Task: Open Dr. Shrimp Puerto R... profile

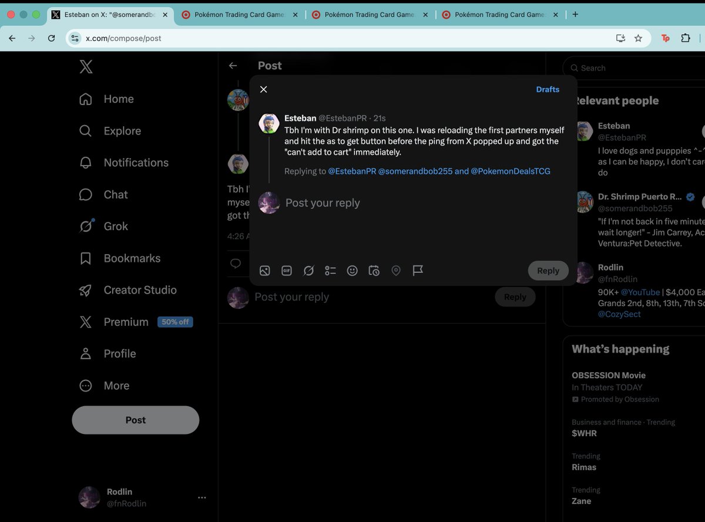Action: (x=640, y=197)
